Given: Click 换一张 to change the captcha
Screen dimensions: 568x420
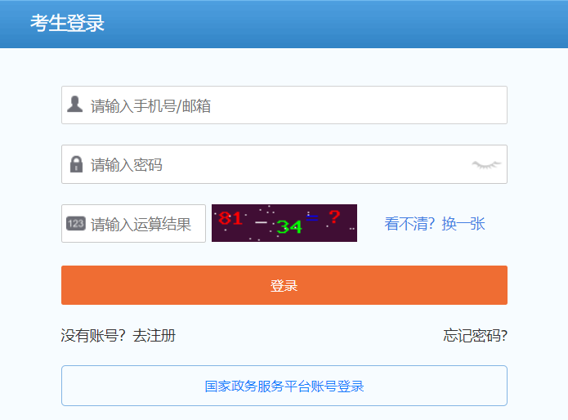Looking at the screenshot, I should 463,224.
